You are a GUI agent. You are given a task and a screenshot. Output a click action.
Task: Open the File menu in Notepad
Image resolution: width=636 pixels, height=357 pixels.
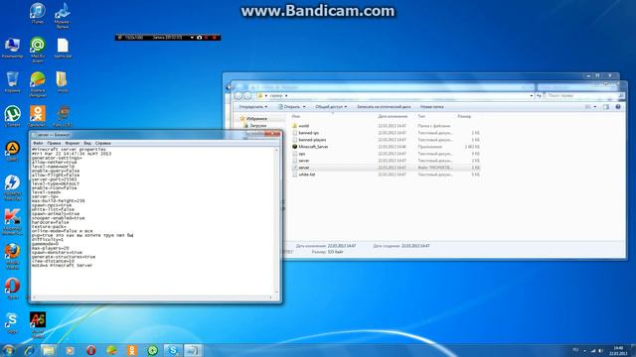coord(38,143)
